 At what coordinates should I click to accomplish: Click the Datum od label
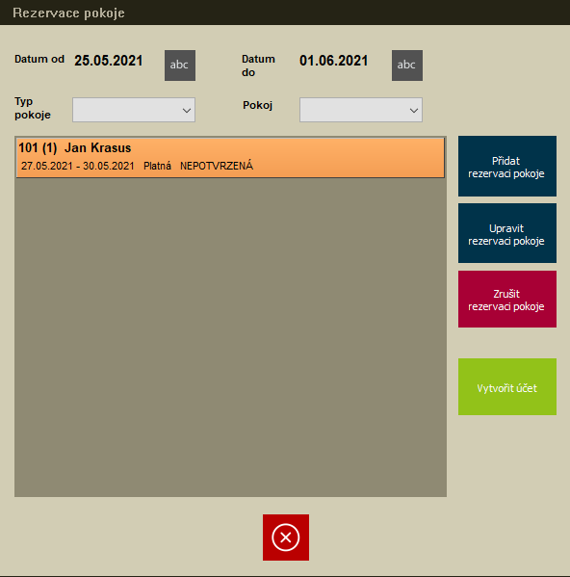39,60
